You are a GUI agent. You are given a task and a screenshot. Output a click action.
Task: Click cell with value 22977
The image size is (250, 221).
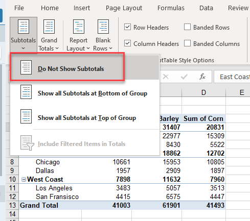click(171, 136)
